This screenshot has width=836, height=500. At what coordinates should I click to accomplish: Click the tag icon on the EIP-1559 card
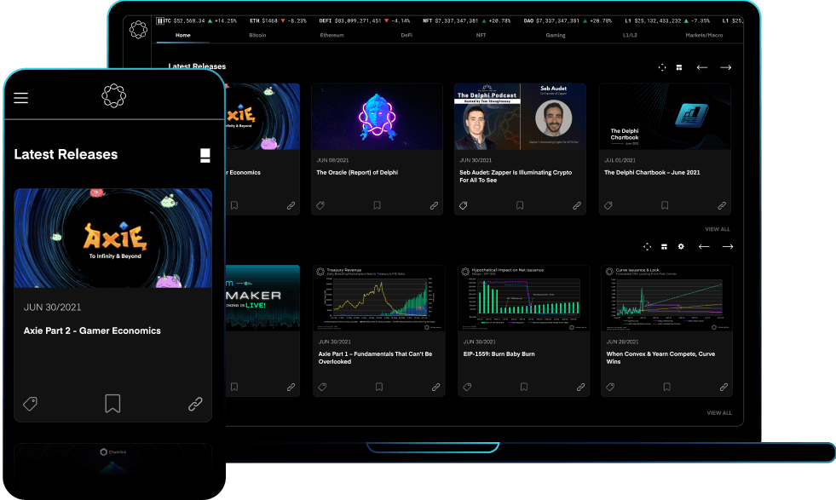[x=468, y=387]
